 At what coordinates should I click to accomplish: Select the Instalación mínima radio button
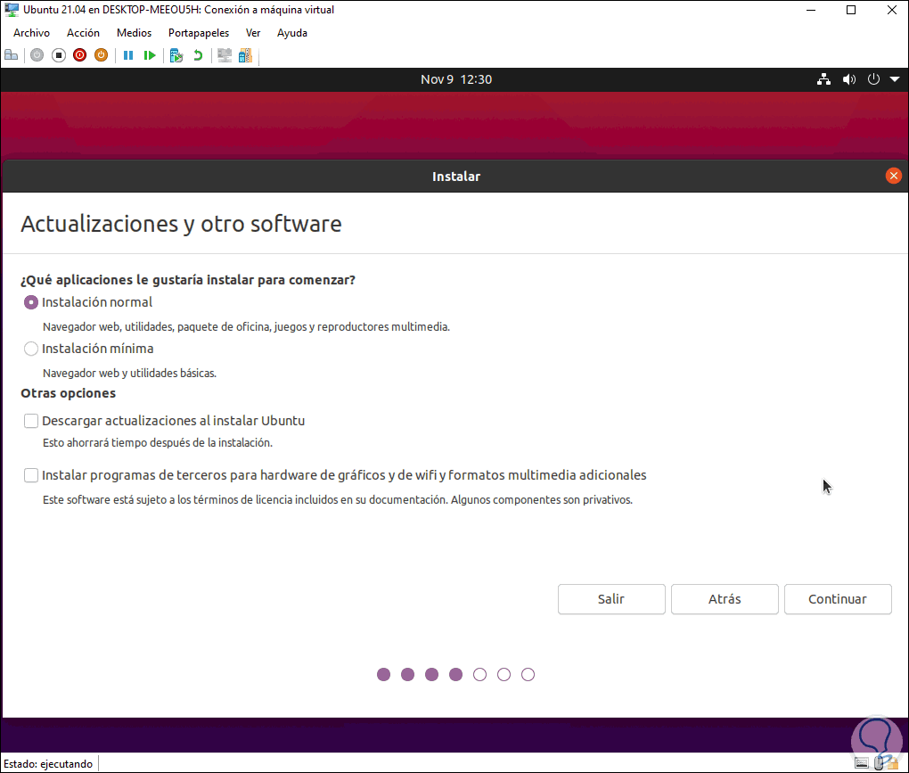30,349
